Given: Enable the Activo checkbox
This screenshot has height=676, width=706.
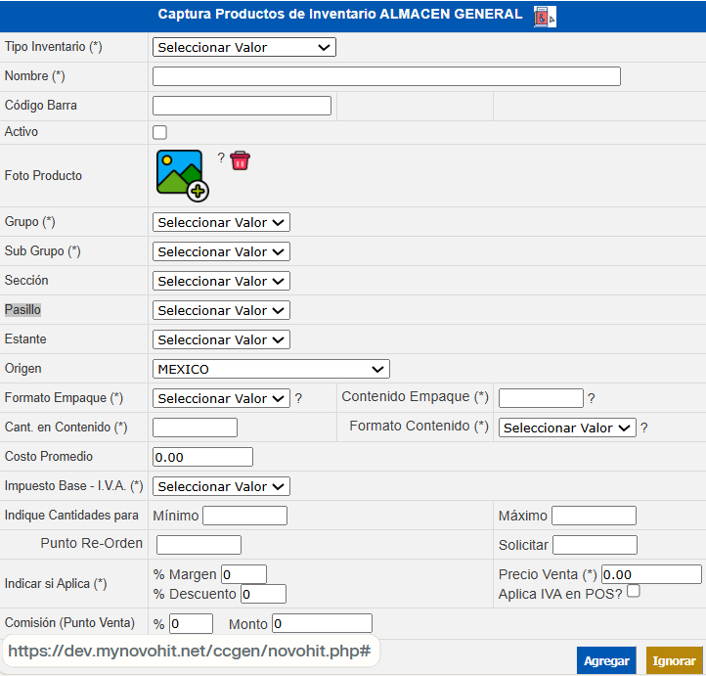Looking at the screenshot, I should coord(160,132).
